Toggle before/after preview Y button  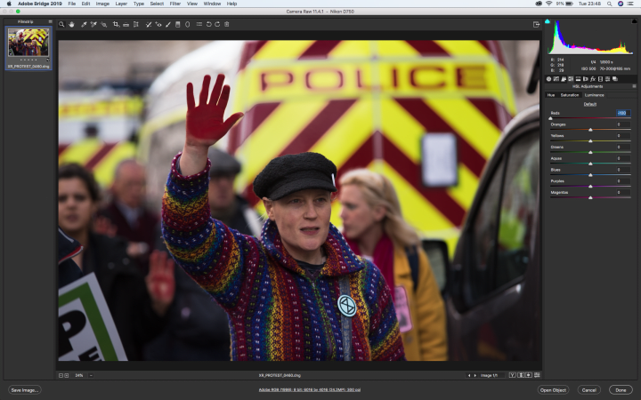[513, 375]
